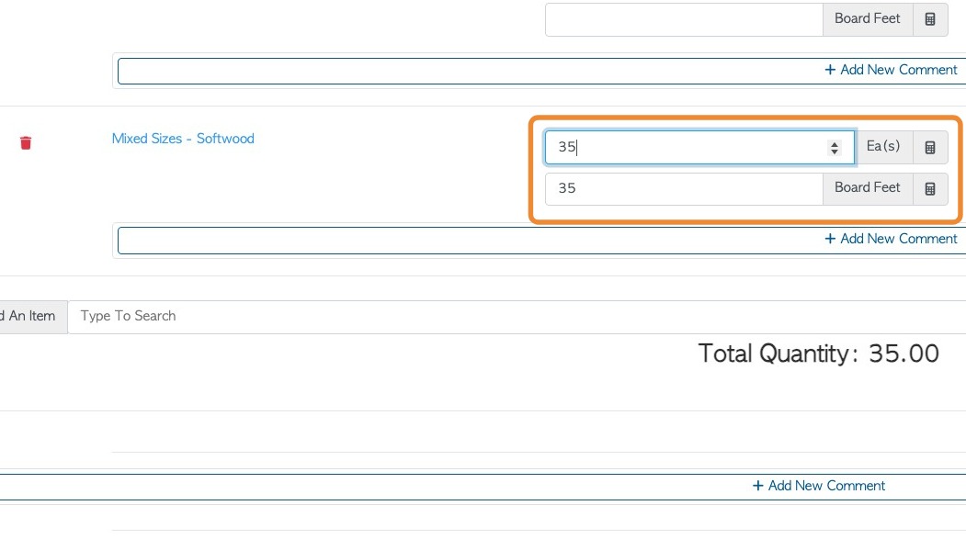Delete the Mixed Sizes - Softwood item
Viewport: 966px width, 539px height.
pos(26,142)
